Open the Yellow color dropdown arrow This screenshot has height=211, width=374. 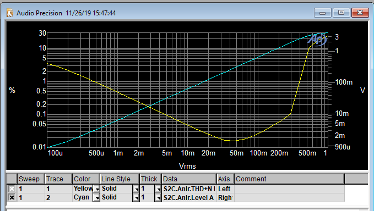pyautogui.click(x=96, y=189)
